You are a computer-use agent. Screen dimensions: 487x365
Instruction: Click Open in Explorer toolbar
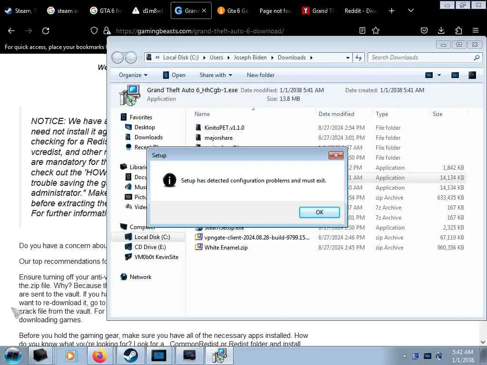pos(174,75)
